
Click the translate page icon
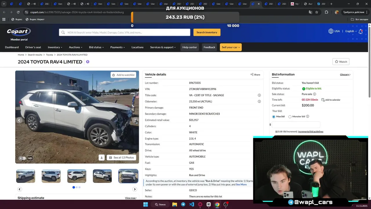tap(310, 12)
